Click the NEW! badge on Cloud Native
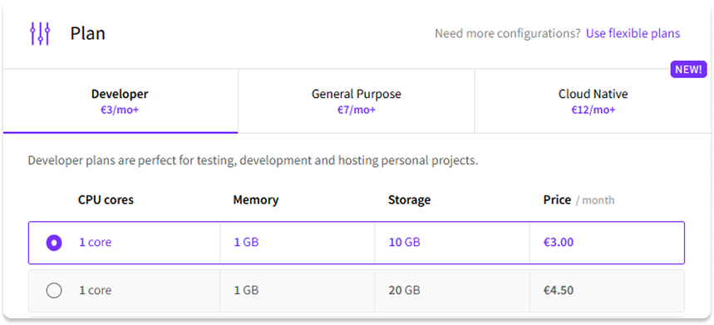 [x=688, y=70]
